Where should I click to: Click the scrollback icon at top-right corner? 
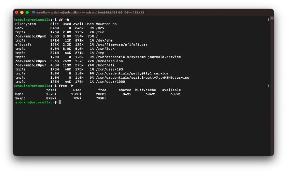pos(272,18)
